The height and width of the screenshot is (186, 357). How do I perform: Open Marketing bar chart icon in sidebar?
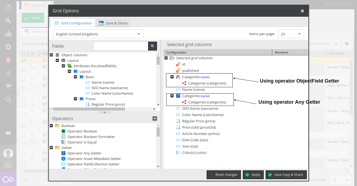[8, 34]
